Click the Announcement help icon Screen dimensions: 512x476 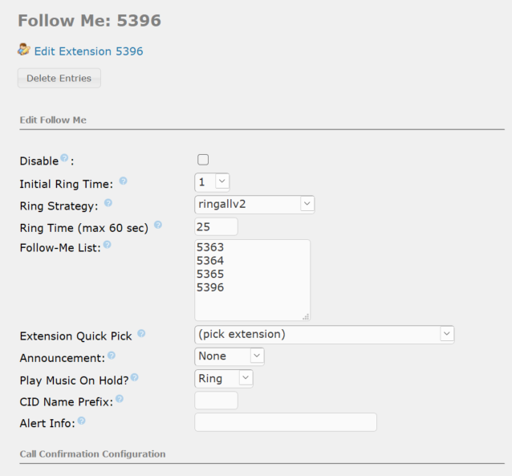(112, 355)
